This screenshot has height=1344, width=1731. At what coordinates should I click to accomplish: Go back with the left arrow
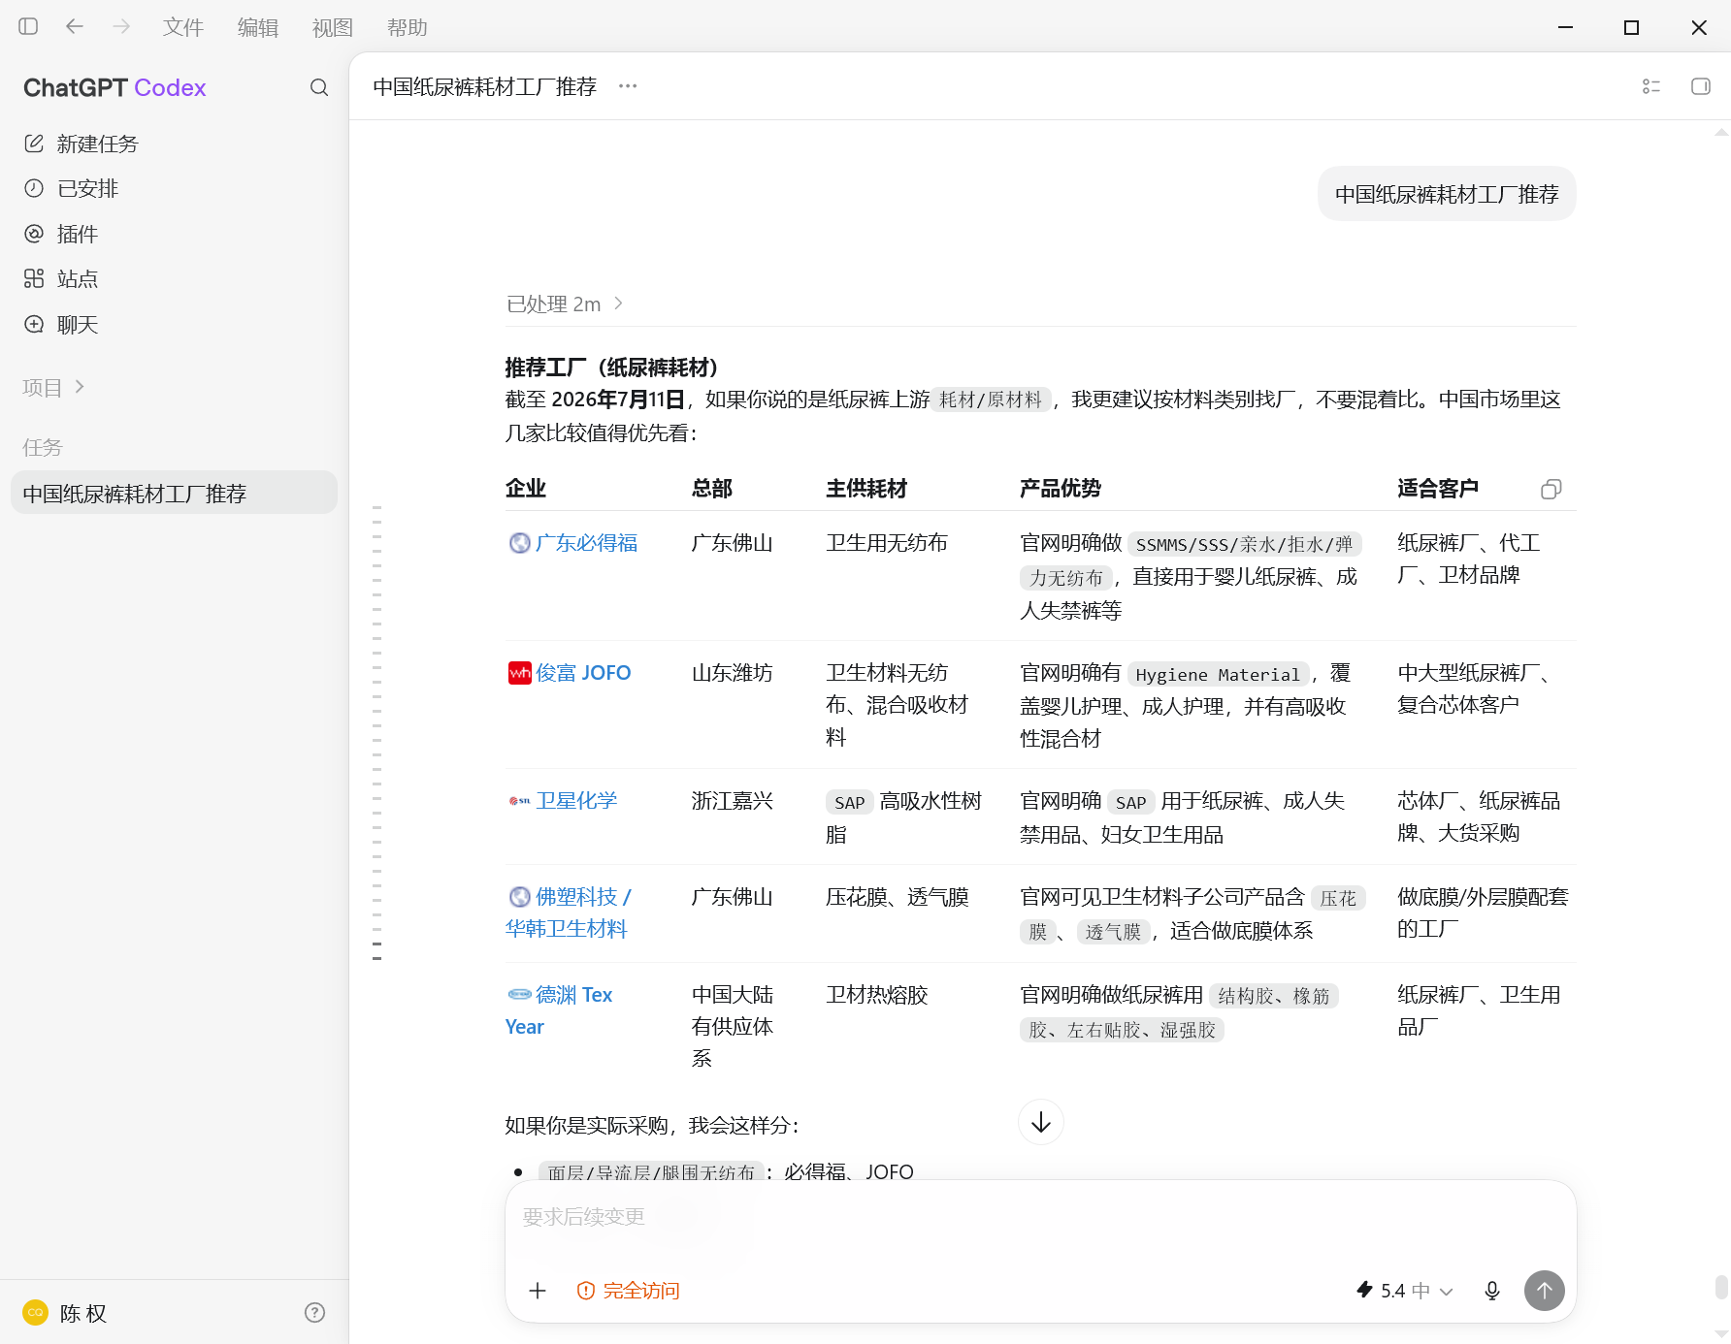coord(75,27)
